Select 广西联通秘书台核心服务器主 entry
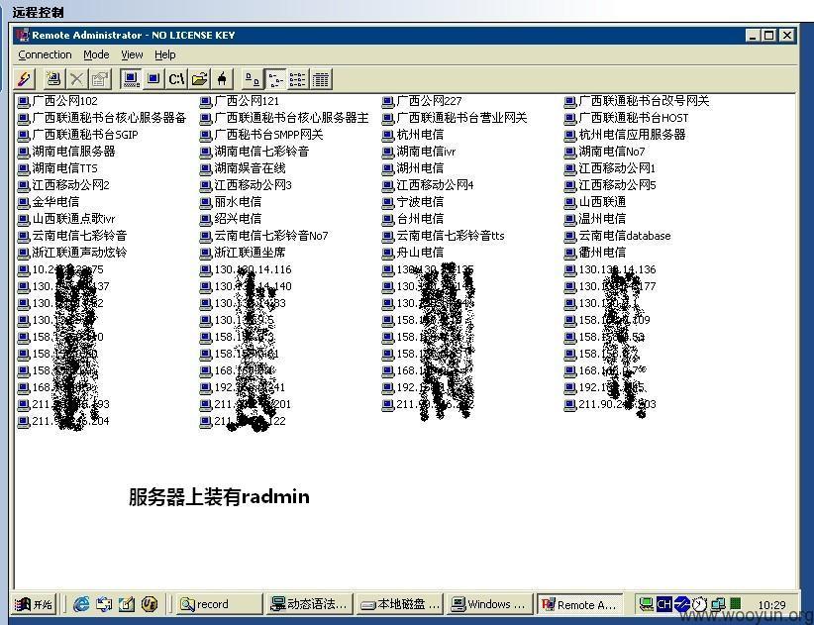Viewport: 814px width, 625px height. 284,118
